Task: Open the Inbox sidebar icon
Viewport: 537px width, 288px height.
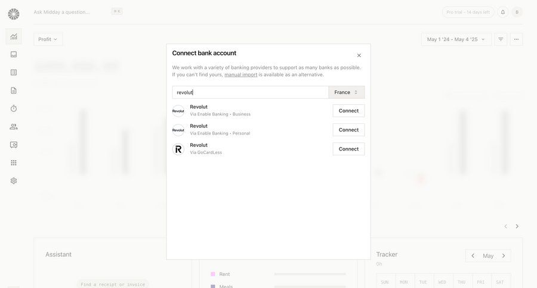Action: click(x=14, y=54)
